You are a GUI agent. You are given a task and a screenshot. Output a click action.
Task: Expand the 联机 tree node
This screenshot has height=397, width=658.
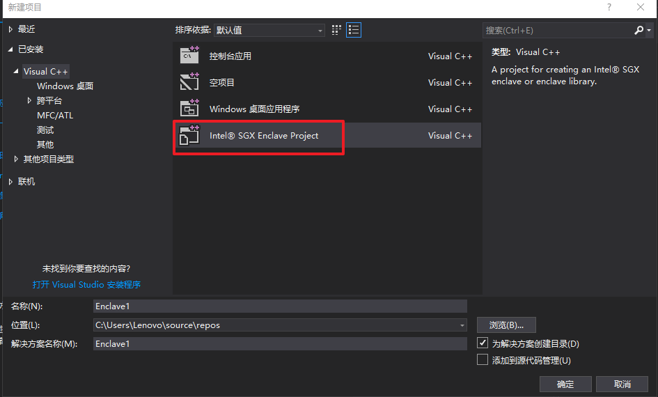[10, 182]
